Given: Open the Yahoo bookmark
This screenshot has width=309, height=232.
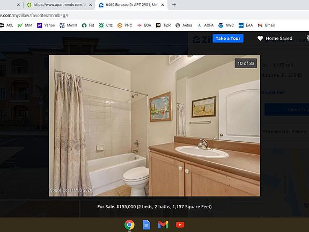Looking at the screenshot, I should pos(46,25).
